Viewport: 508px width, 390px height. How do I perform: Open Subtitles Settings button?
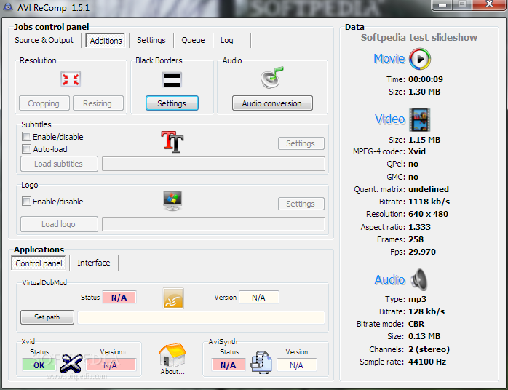click(x=301, y=143)
